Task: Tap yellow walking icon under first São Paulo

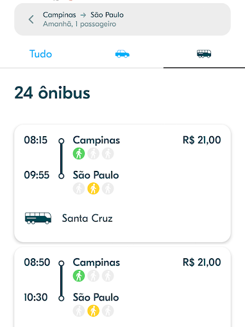Action: coord(94,189)
